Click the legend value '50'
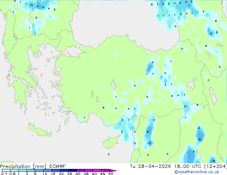The height and width of the screenshot is (175, 227). click(111, 174)
